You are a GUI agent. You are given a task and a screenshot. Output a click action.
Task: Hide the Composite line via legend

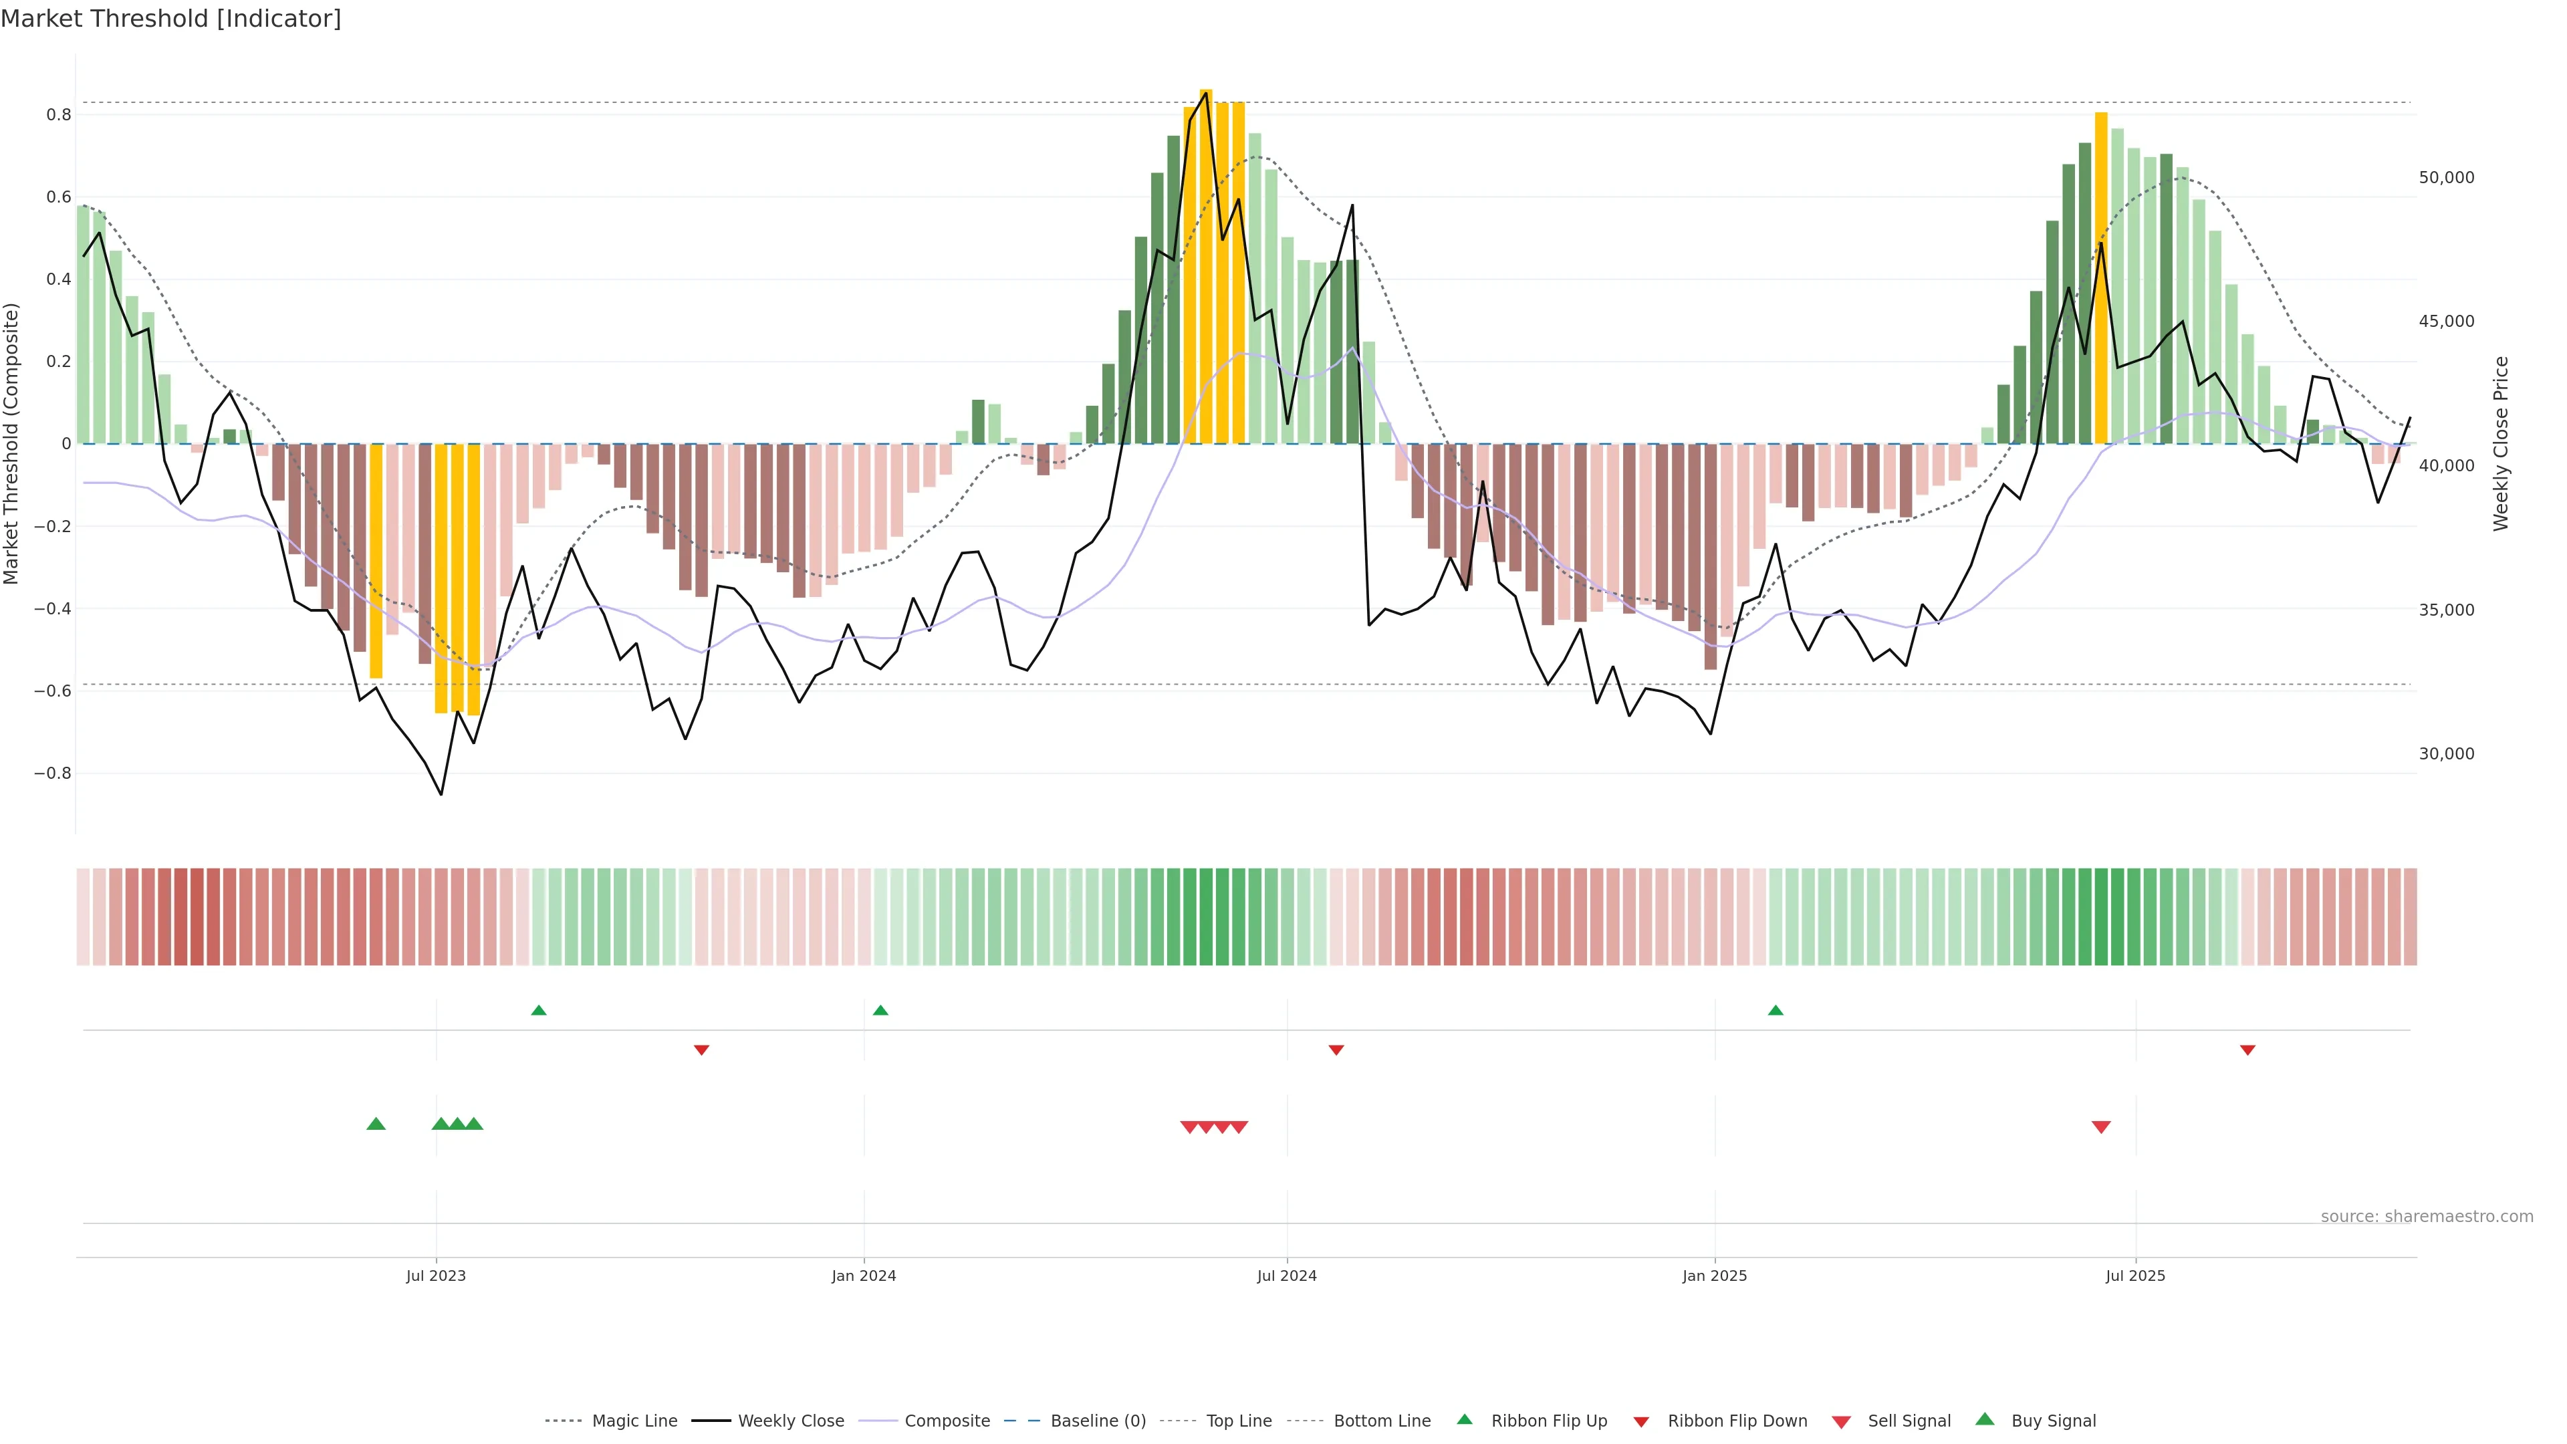point(947,1420)
